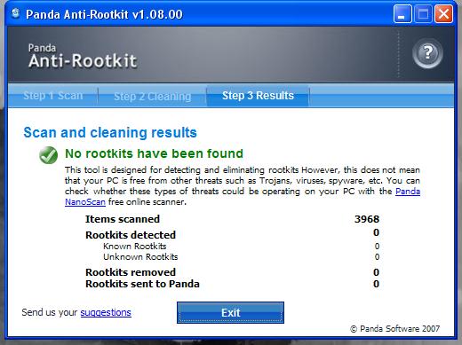
Task: Click the Panda Anti-Rootkit banner logo text
Action: (x=83, y=56)
